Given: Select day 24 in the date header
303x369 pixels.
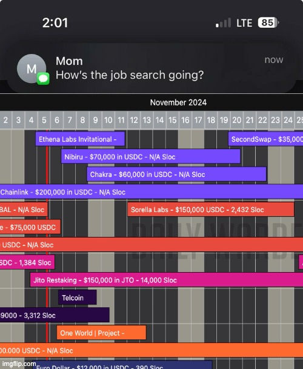Looking at the screenshot, I should pos(288,120).
